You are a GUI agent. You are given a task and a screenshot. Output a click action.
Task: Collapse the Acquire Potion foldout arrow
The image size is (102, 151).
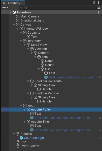coord(24,110)
